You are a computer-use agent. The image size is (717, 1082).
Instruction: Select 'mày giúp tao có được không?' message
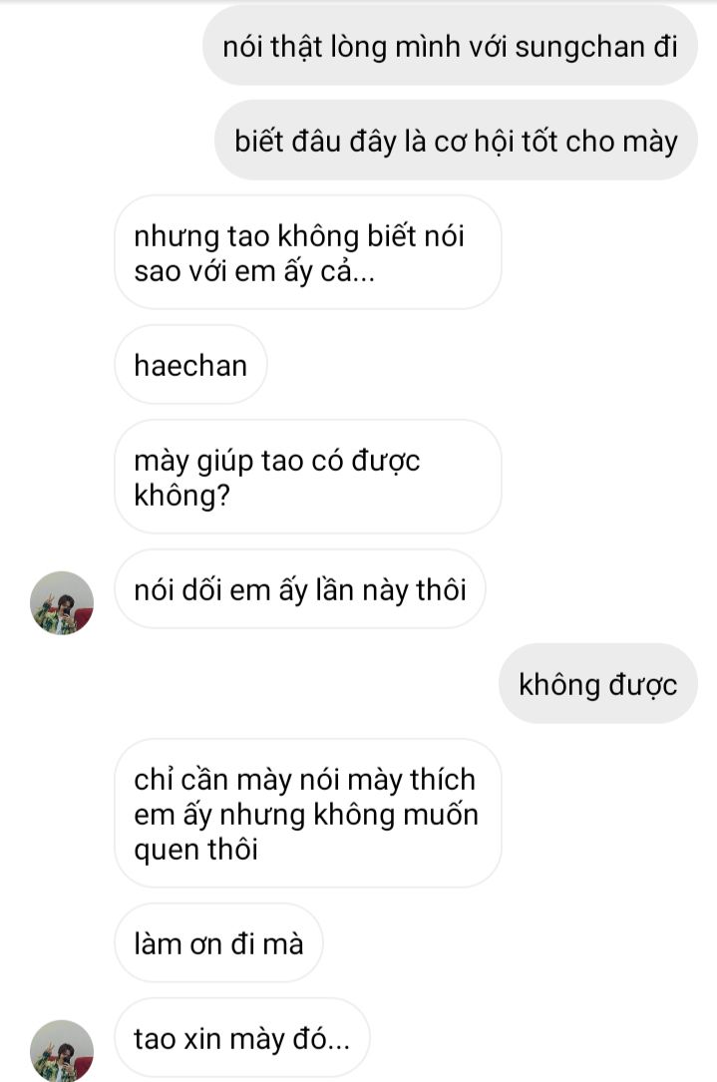click(x=308, y=477)
